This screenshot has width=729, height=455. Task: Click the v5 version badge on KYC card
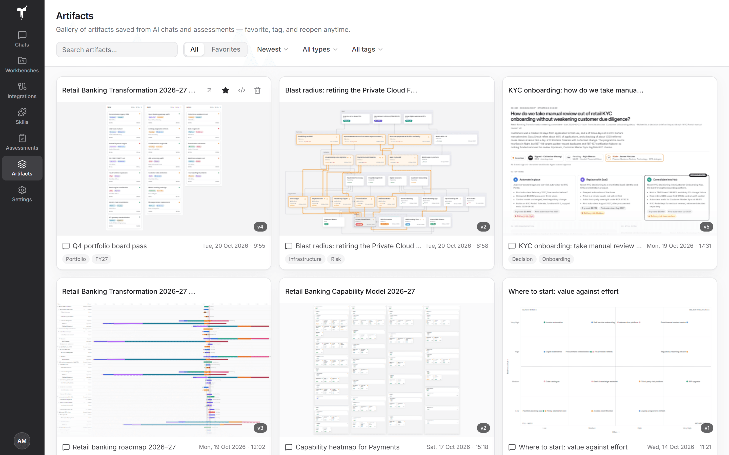706,227
